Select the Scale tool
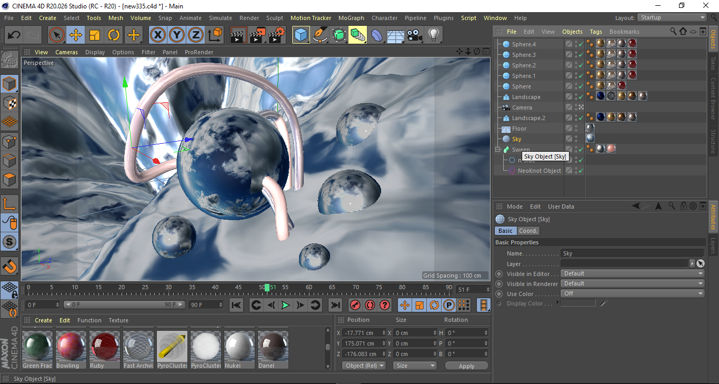 pyautogui.click(x=95, y=35)
